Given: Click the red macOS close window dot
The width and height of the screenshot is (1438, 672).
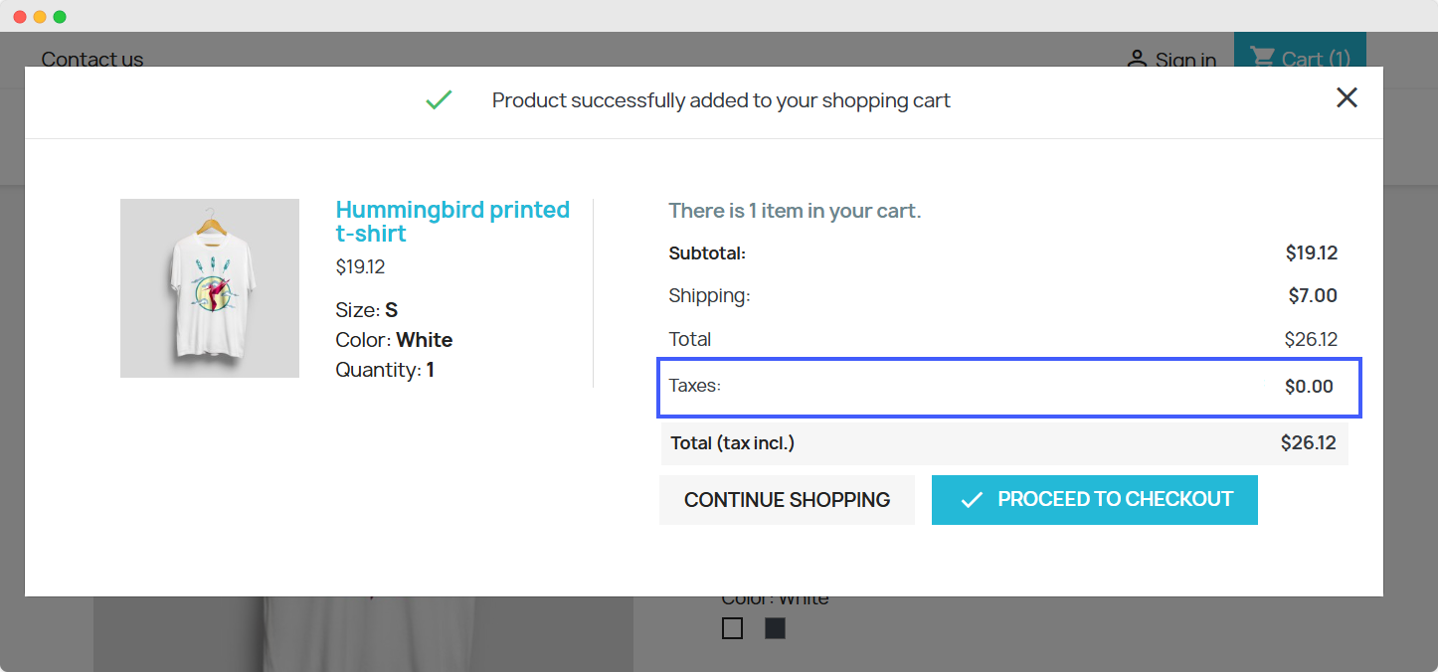Looking at the screenshot, I should point(20,17).
